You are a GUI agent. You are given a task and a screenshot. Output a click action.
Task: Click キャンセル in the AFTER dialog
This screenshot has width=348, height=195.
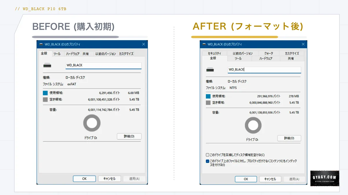tap(270, 179)
